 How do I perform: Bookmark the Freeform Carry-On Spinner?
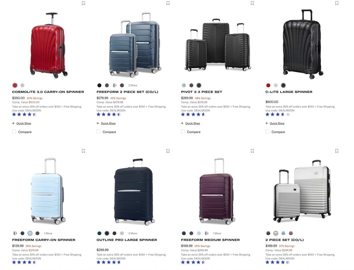tap(83, 151)
